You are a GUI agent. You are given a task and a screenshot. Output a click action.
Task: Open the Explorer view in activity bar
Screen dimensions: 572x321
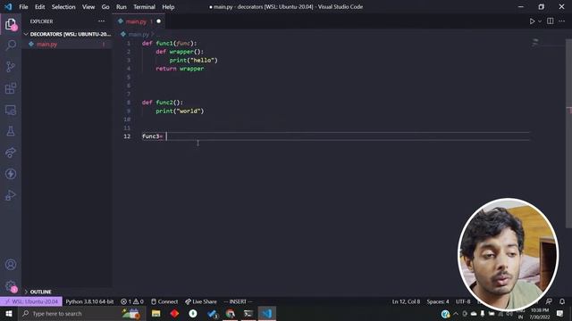point(11,24)
